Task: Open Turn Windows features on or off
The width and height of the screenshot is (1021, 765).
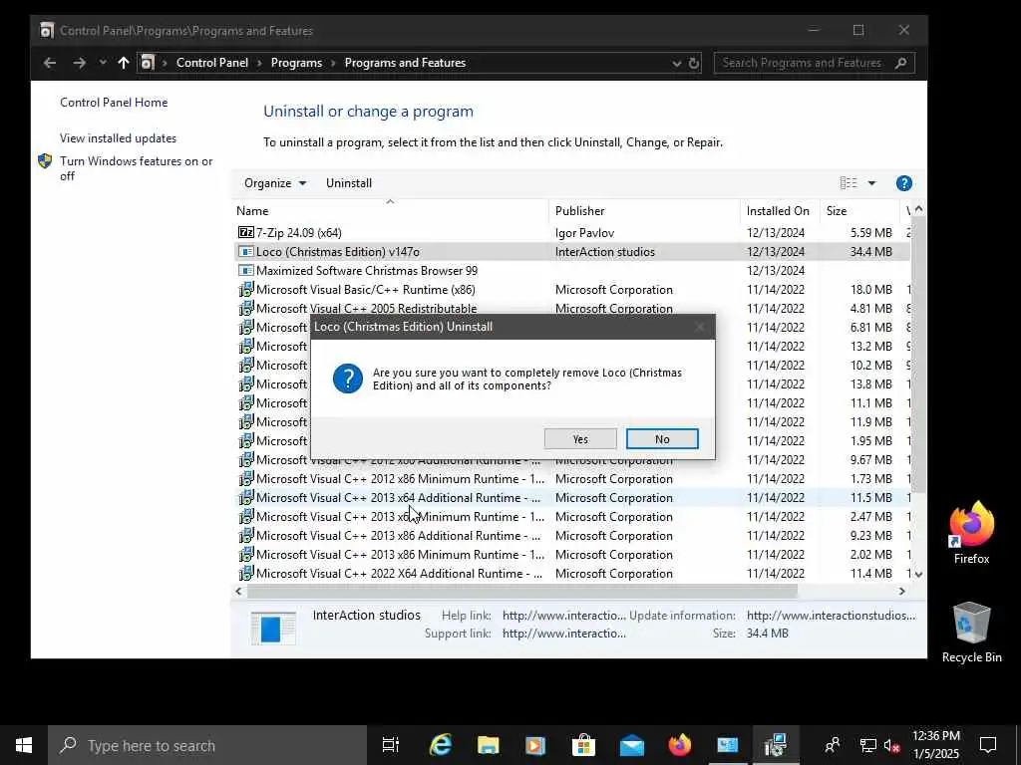Action: 136,168
